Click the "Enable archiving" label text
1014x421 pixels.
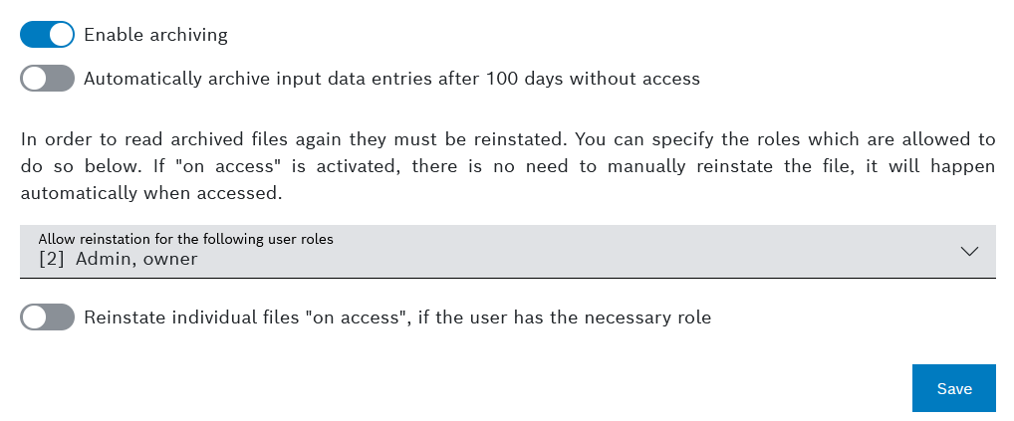pos(155,35)
